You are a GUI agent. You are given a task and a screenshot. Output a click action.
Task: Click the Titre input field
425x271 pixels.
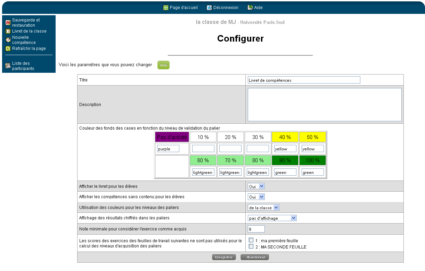(x=304, y=80)
